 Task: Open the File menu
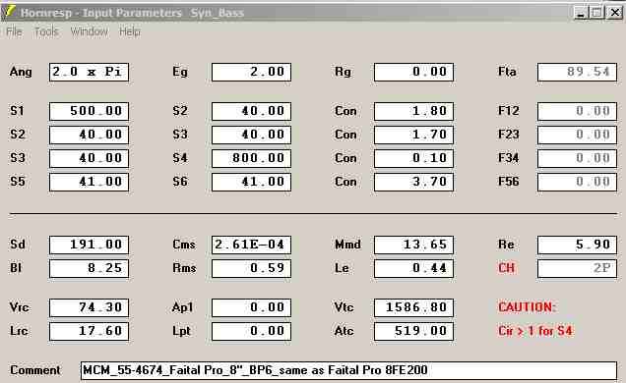(14, 31)
